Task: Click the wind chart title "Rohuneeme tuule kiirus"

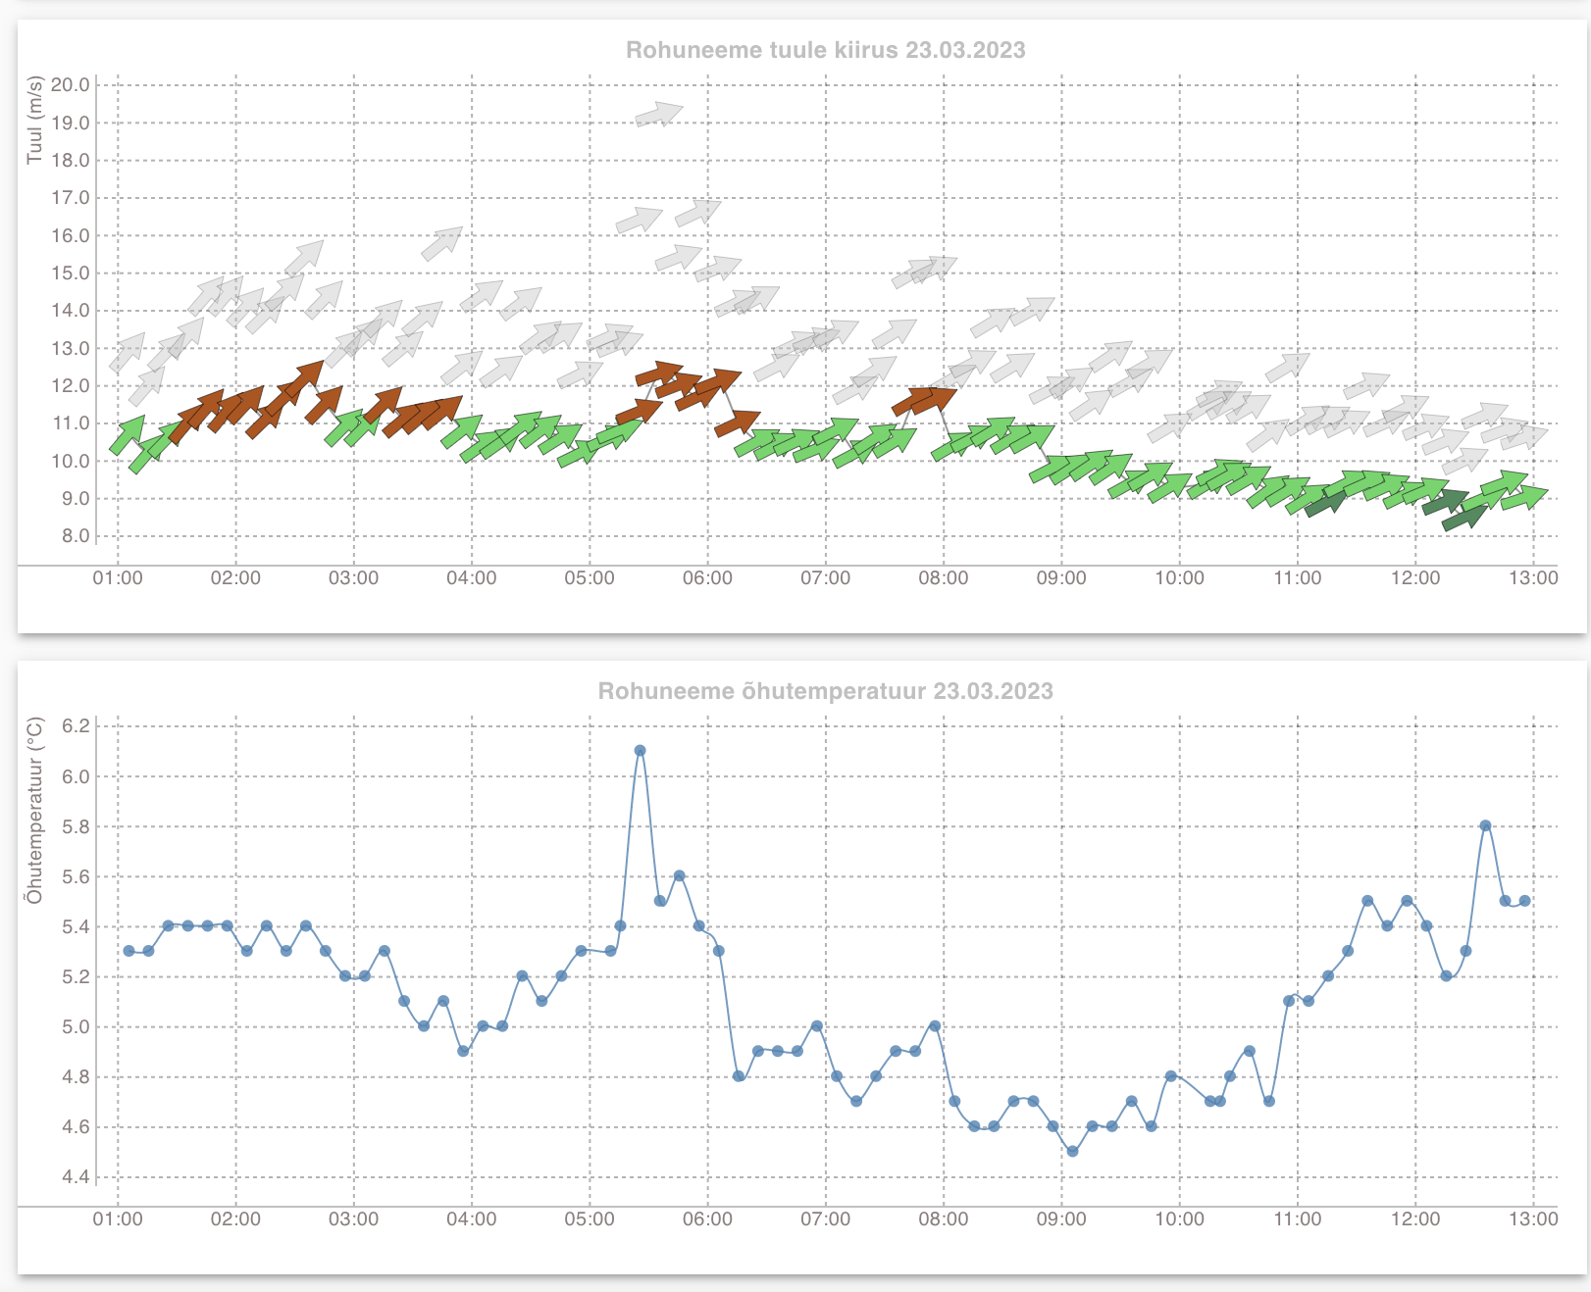Action: (825, 50)
